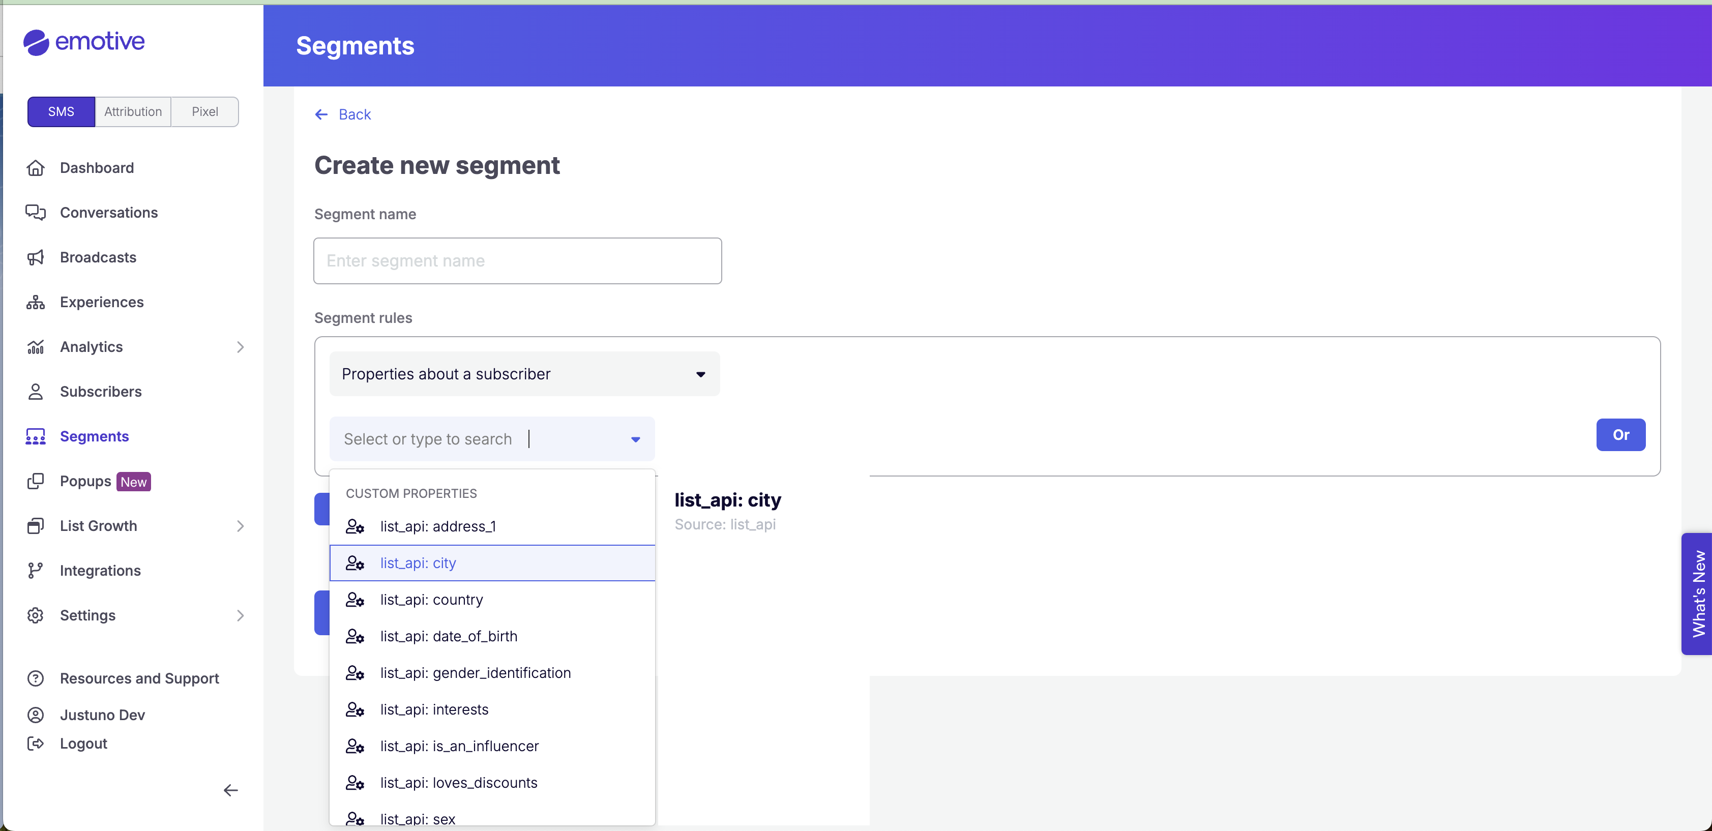Expand the Settings submenu chevron
The width and height of the screenshot is (1712, 831).
tap(240, 616)
